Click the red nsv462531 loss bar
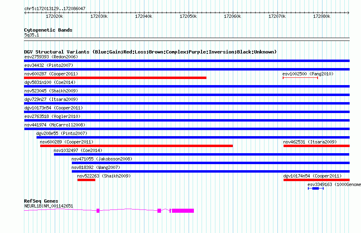The width and height of the screenshot is (361, 233). point(316,146)
